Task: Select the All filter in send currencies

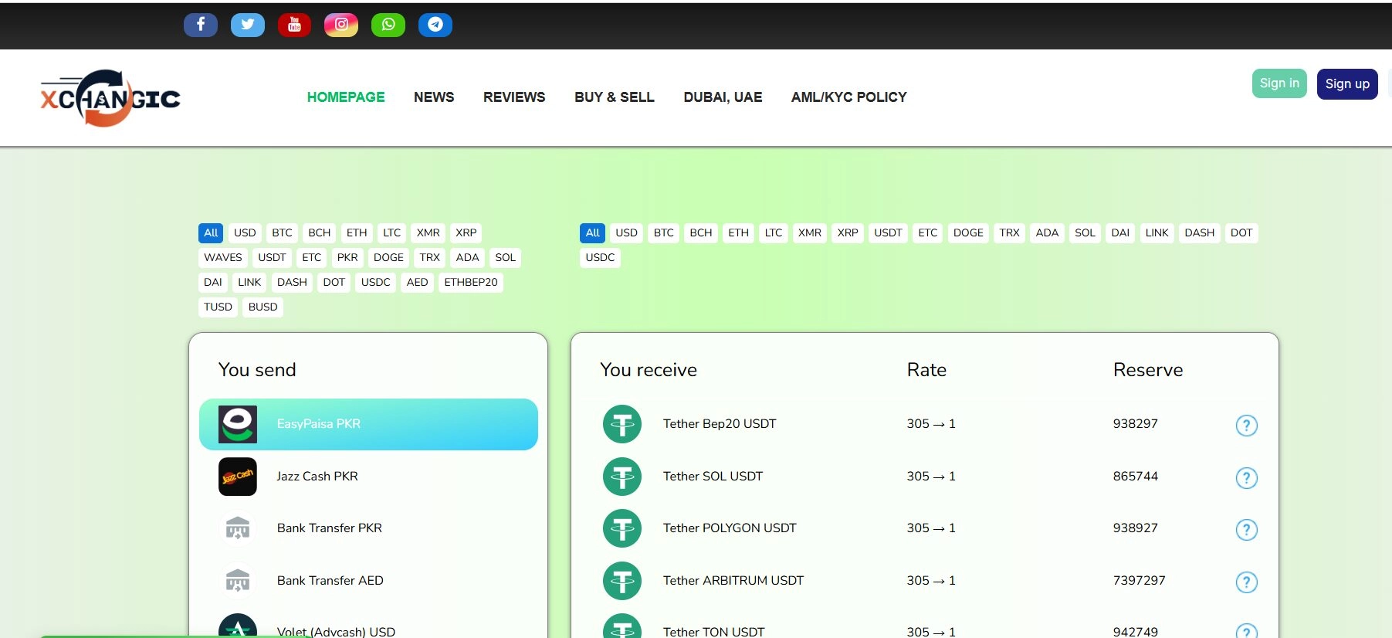Action: pos(211,233)
